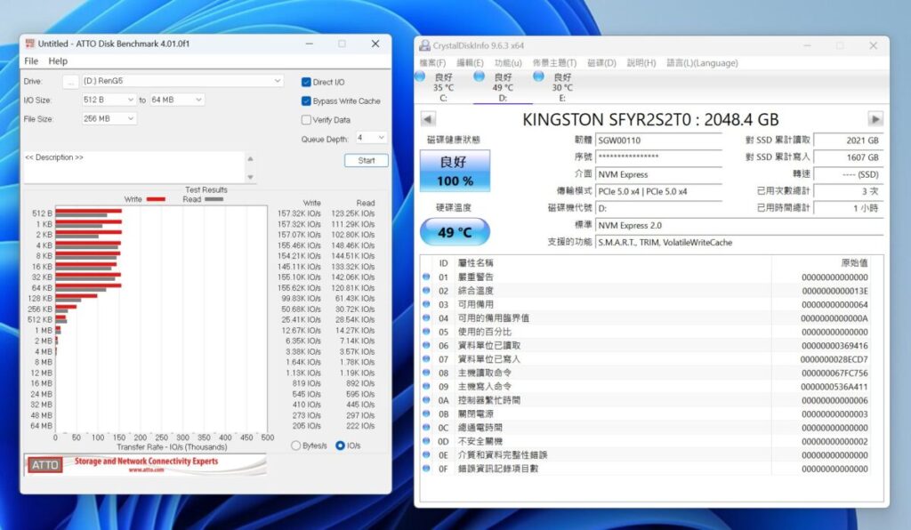Viewport: 911px width, 530px height.
Task: Click the blue status dot for attribute 01
Action: coord(426,277)
